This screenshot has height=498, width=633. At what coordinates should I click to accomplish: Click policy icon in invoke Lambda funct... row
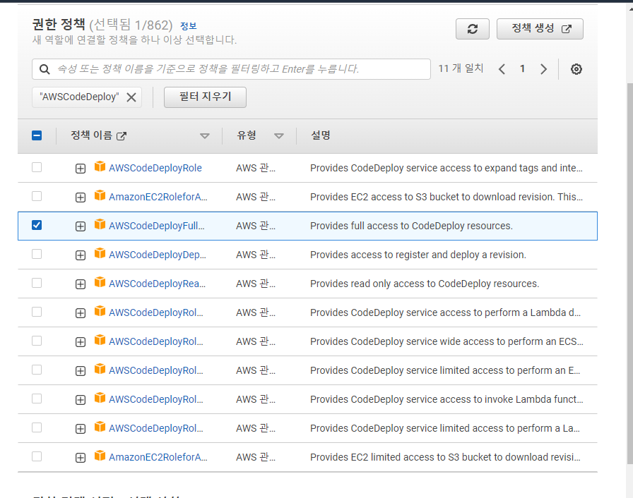[x=100, y=398]
